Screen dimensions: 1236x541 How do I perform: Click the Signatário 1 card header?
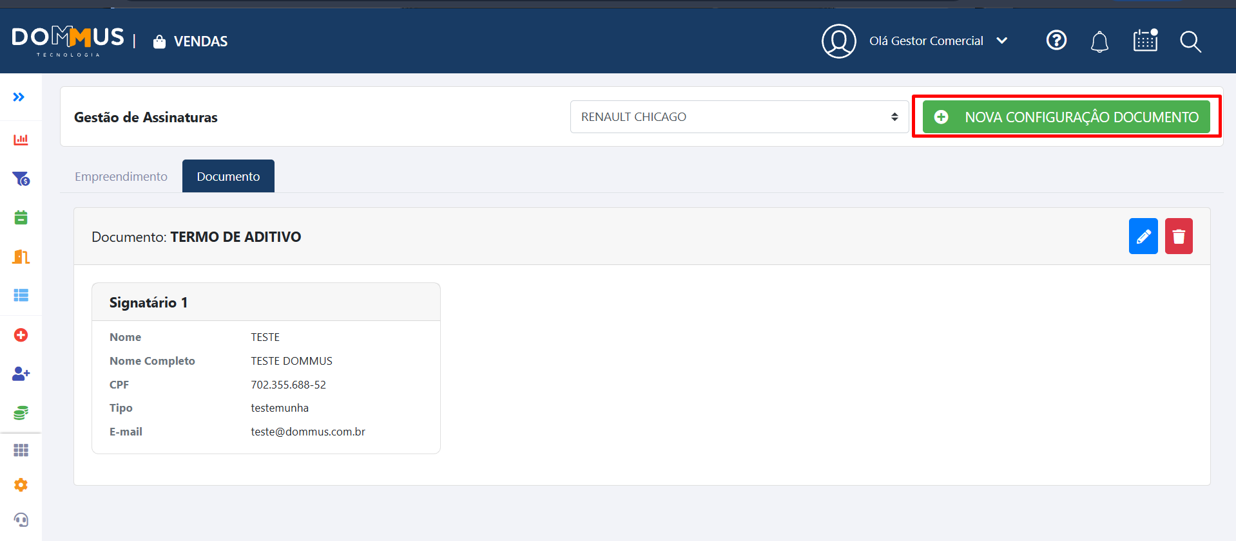tap(266, 302)
